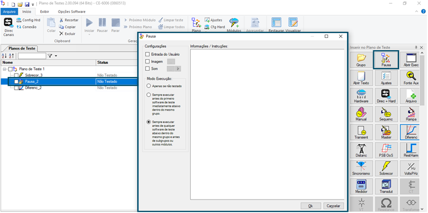The image size is (428, 213).
Task: Click the Informações / Instruções text area
Action: pos(267,125)
